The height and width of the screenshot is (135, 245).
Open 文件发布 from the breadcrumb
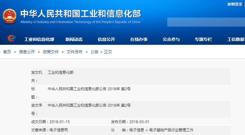point(75,52)
